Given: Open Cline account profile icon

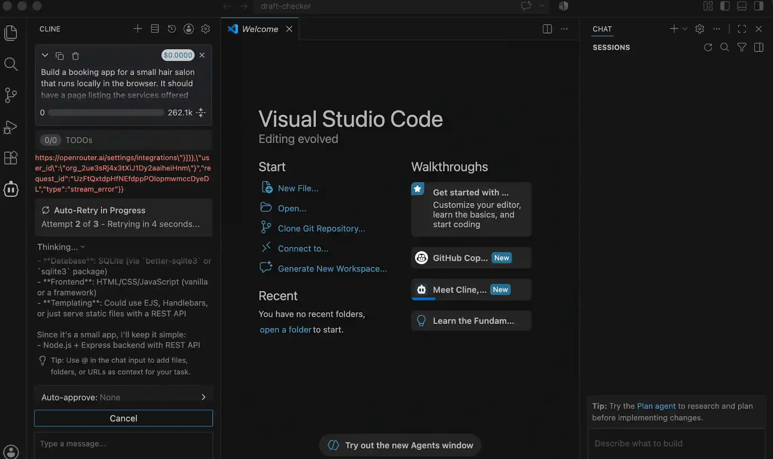Looking at the screenshot, I should 189,29.
